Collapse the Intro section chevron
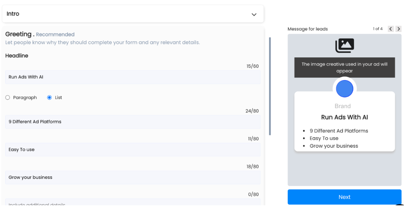This screenshot has width=404, height=208. click(254, 15)
